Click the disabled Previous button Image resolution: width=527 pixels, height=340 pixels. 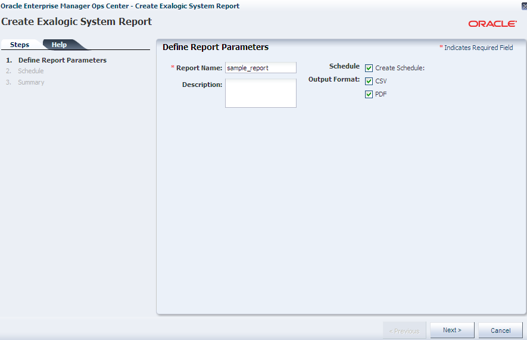[x=404, y=330]
